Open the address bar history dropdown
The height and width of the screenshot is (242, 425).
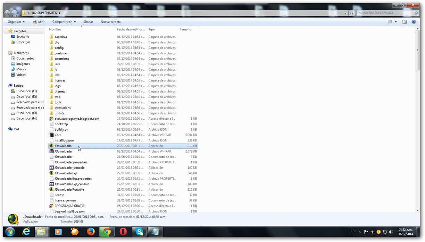(x=345, y=13)
